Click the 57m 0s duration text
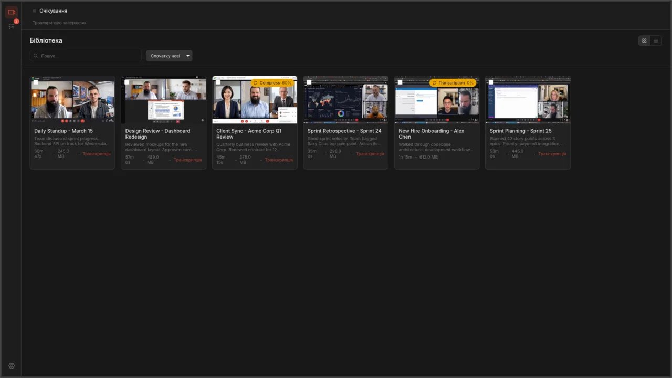 (130, 160)
